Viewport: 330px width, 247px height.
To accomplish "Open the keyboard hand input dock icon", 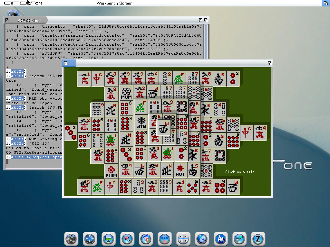I will click(x=165, y=239).
